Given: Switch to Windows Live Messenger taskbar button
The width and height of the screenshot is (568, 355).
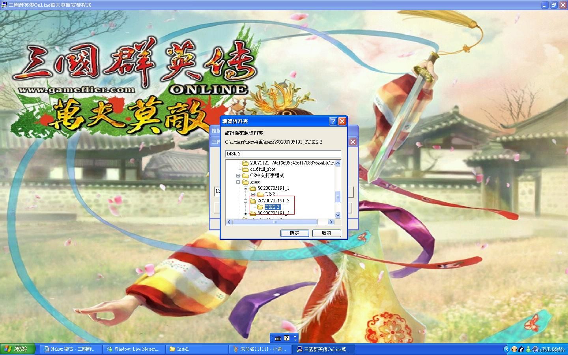Looking at the screenshot, I should 133,349.
